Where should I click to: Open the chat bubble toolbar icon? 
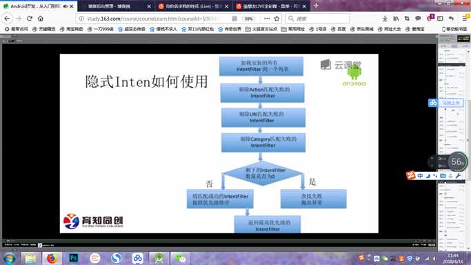point(418,19)
